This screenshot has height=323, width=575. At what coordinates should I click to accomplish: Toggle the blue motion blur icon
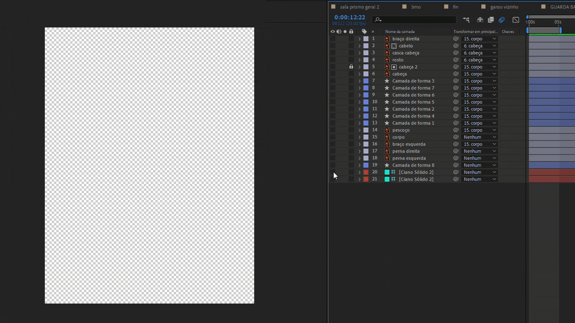502,20
